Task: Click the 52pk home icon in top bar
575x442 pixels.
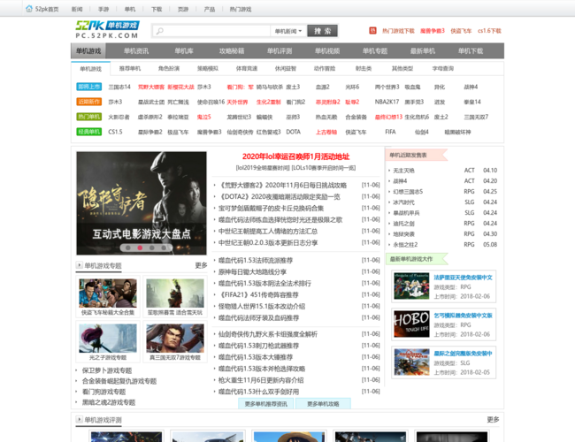Action: point(29,9)
